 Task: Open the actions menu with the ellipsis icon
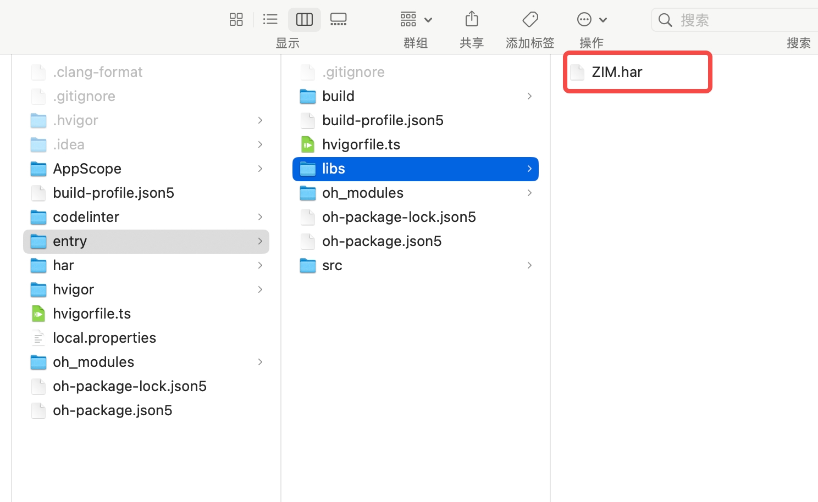tap(592, 20)
